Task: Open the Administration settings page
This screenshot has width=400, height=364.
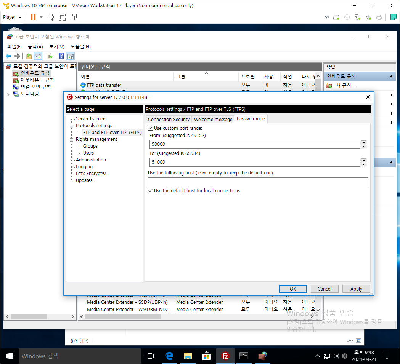Action: [91, 160]
